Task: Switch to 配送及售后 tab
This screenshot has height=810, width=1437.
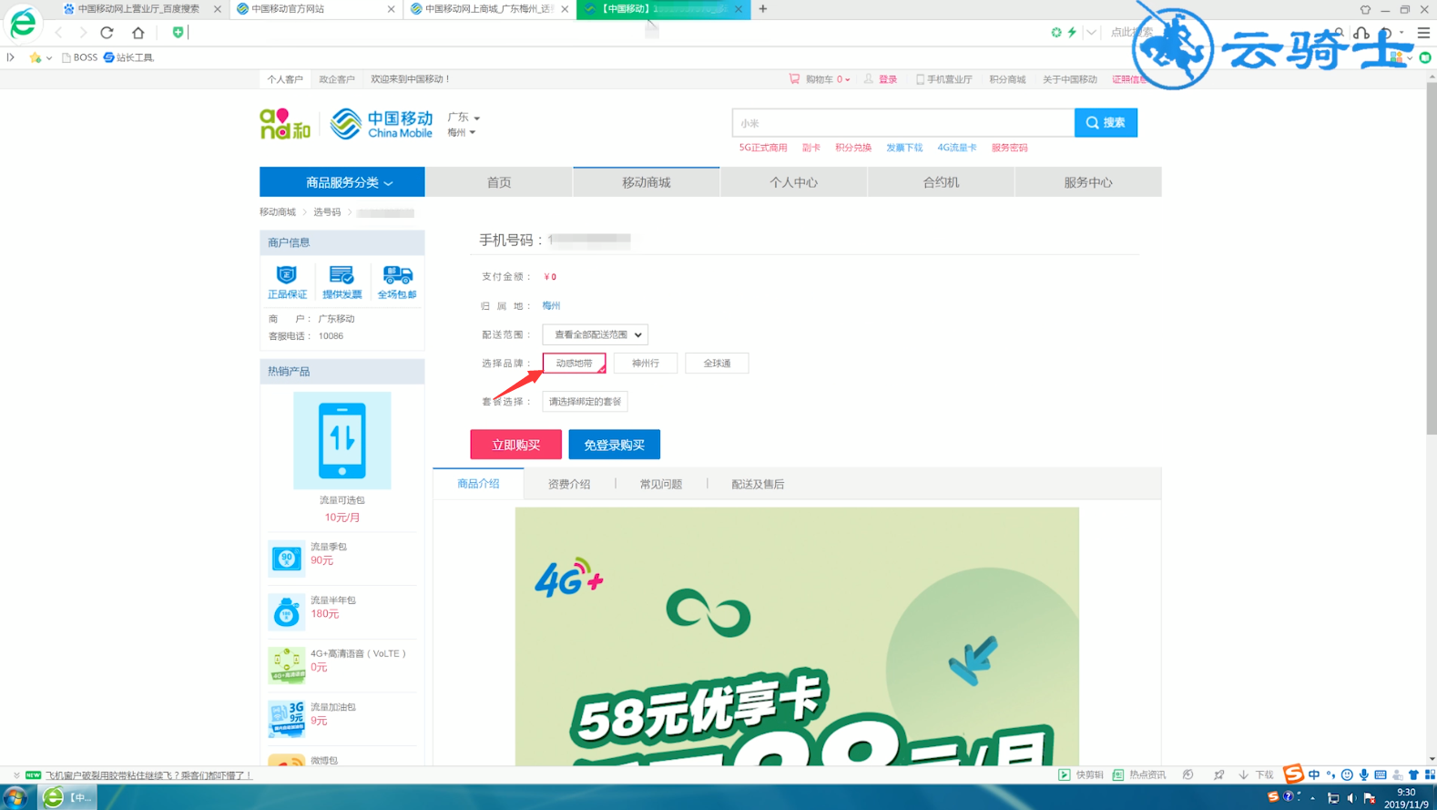Action: 758,484
